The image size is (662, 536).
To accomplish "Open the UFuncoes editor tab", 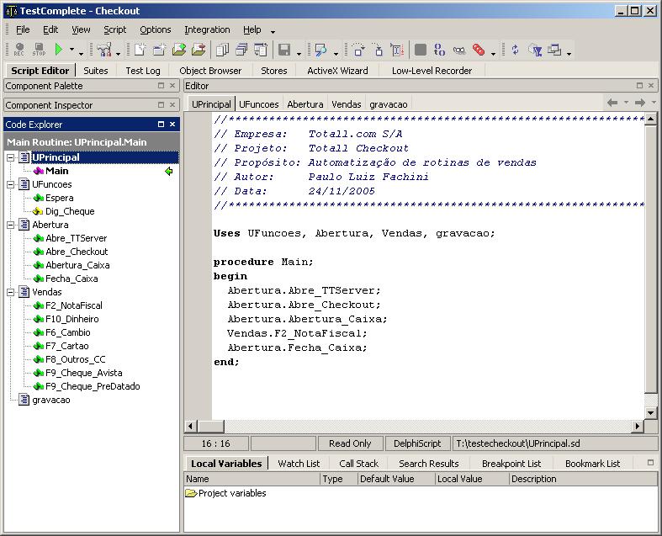I will pyautogui.click(x=259, y=104).
